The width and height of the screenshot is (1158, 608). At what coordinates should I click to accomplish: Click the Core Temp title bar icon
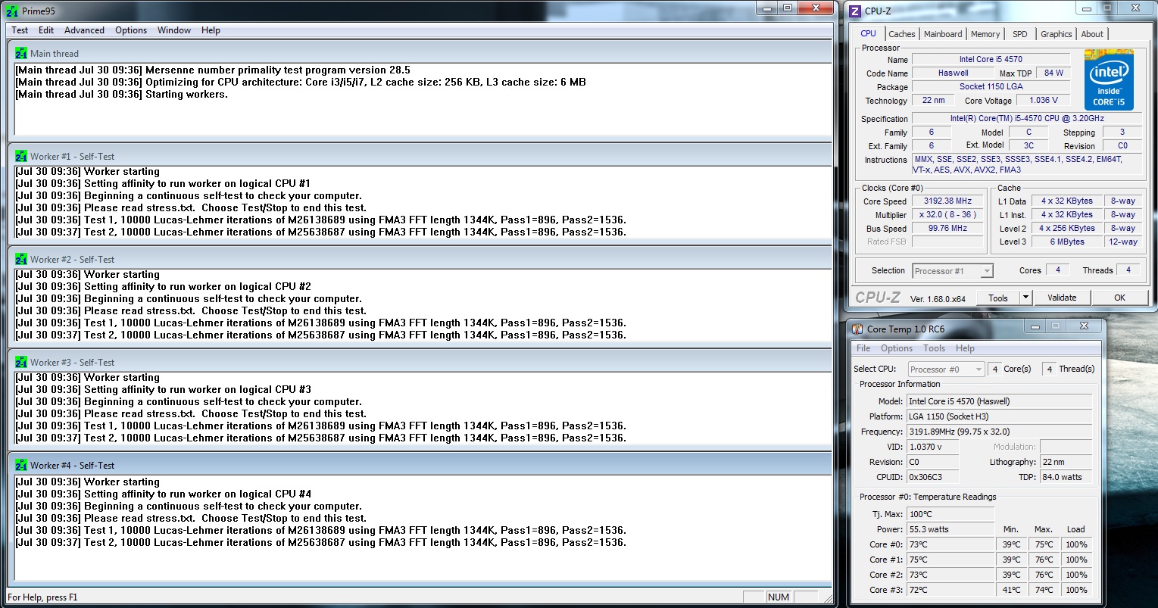pos(857,329)
